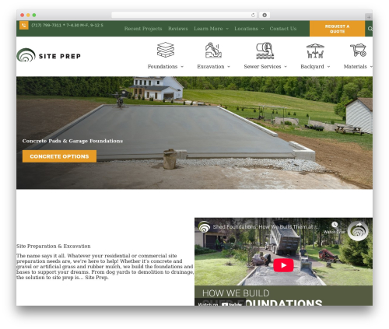
Task: Click the browser address bar
Action: [184, 15]
